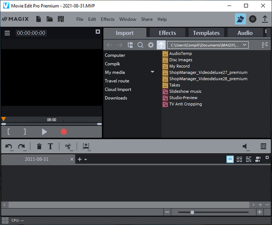Click the finish movie upload arrow icon
The width and height of the screenshot is (272, 225).
click(264, 19)
